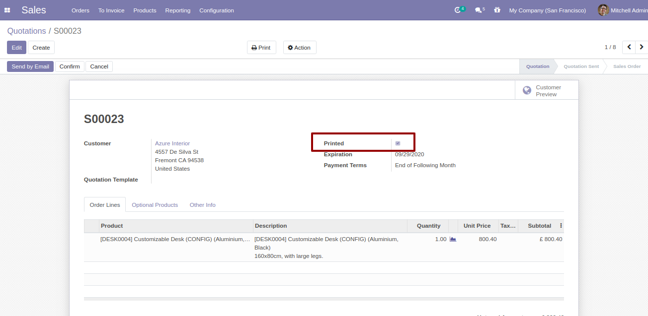
Task: Open the Products menu
Action: 145,10
